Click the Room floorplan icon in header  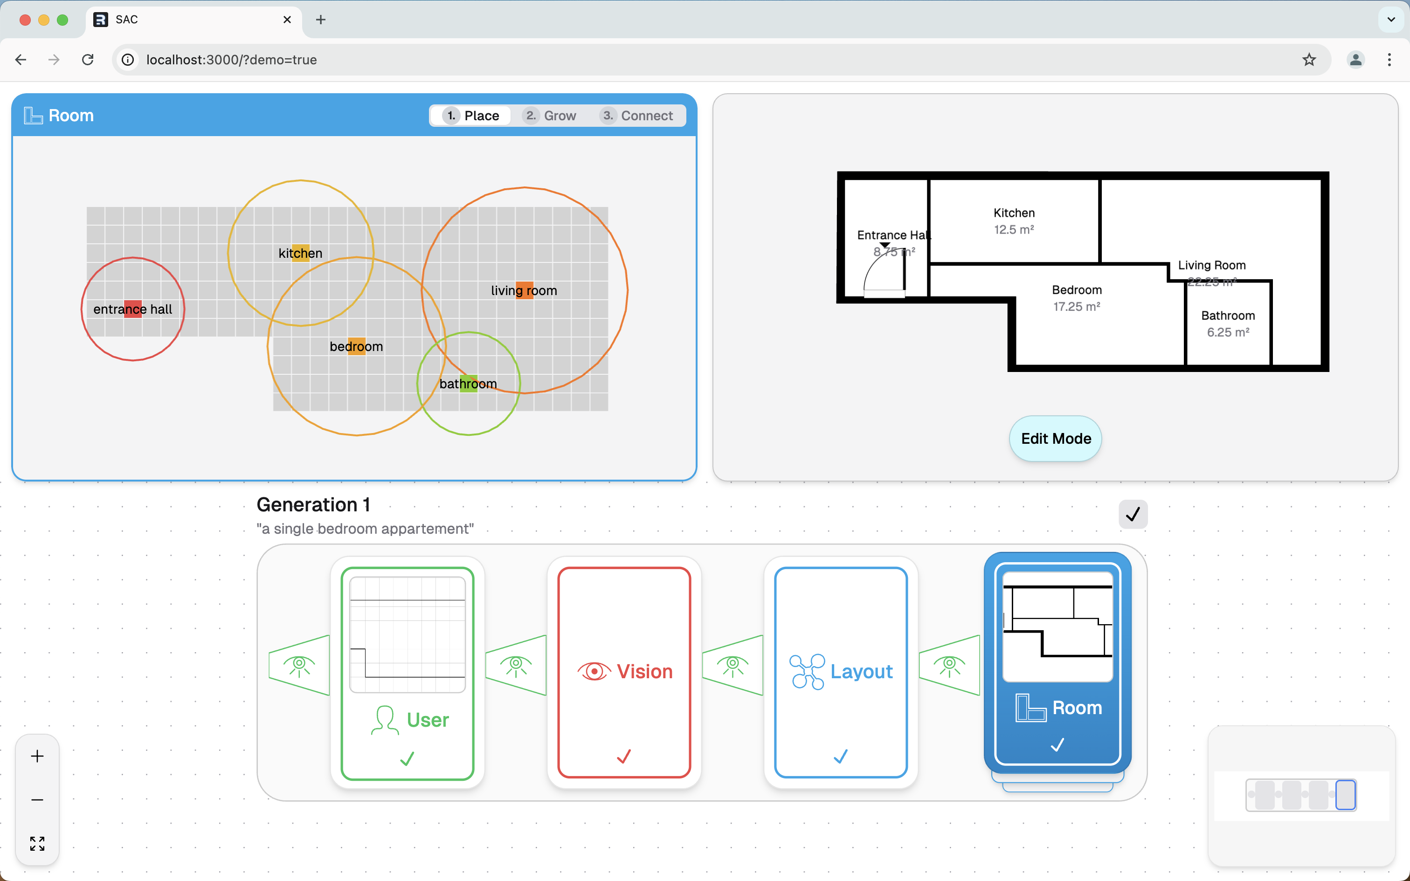click(33, 116)
